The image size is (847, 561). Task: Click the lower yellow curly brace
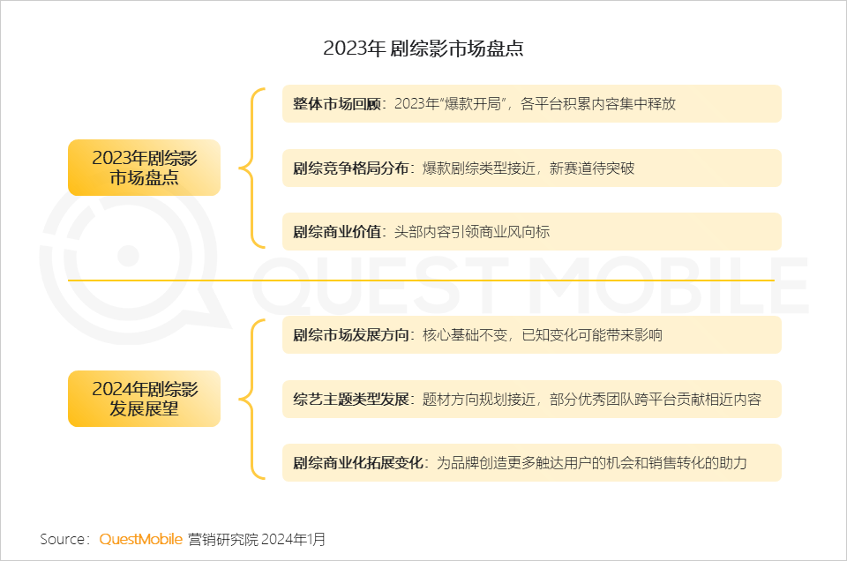point(251,399)
